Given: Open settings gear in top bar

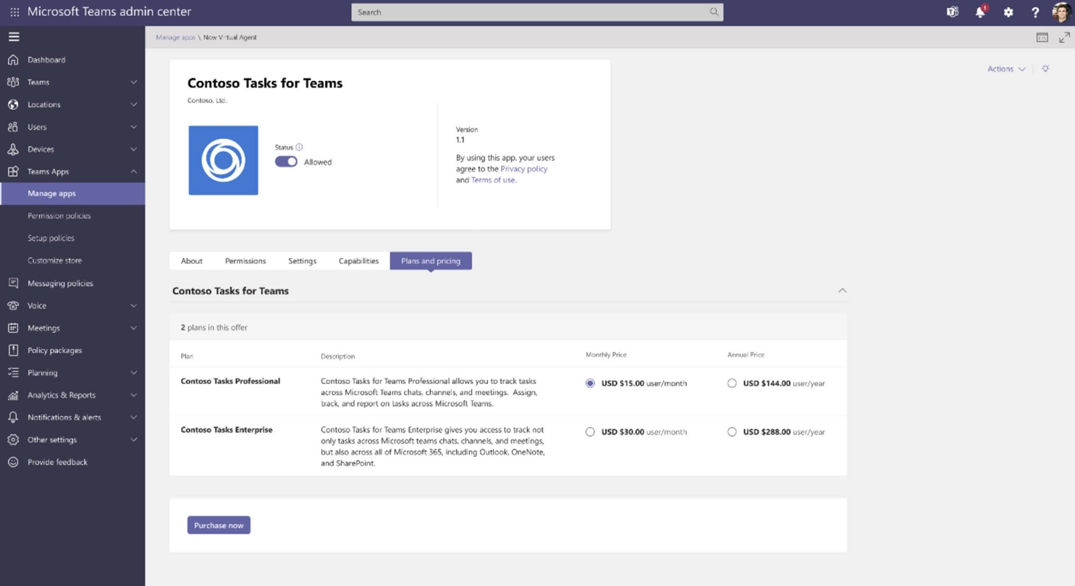Looking at the screenshot, I should (1008, 12).
